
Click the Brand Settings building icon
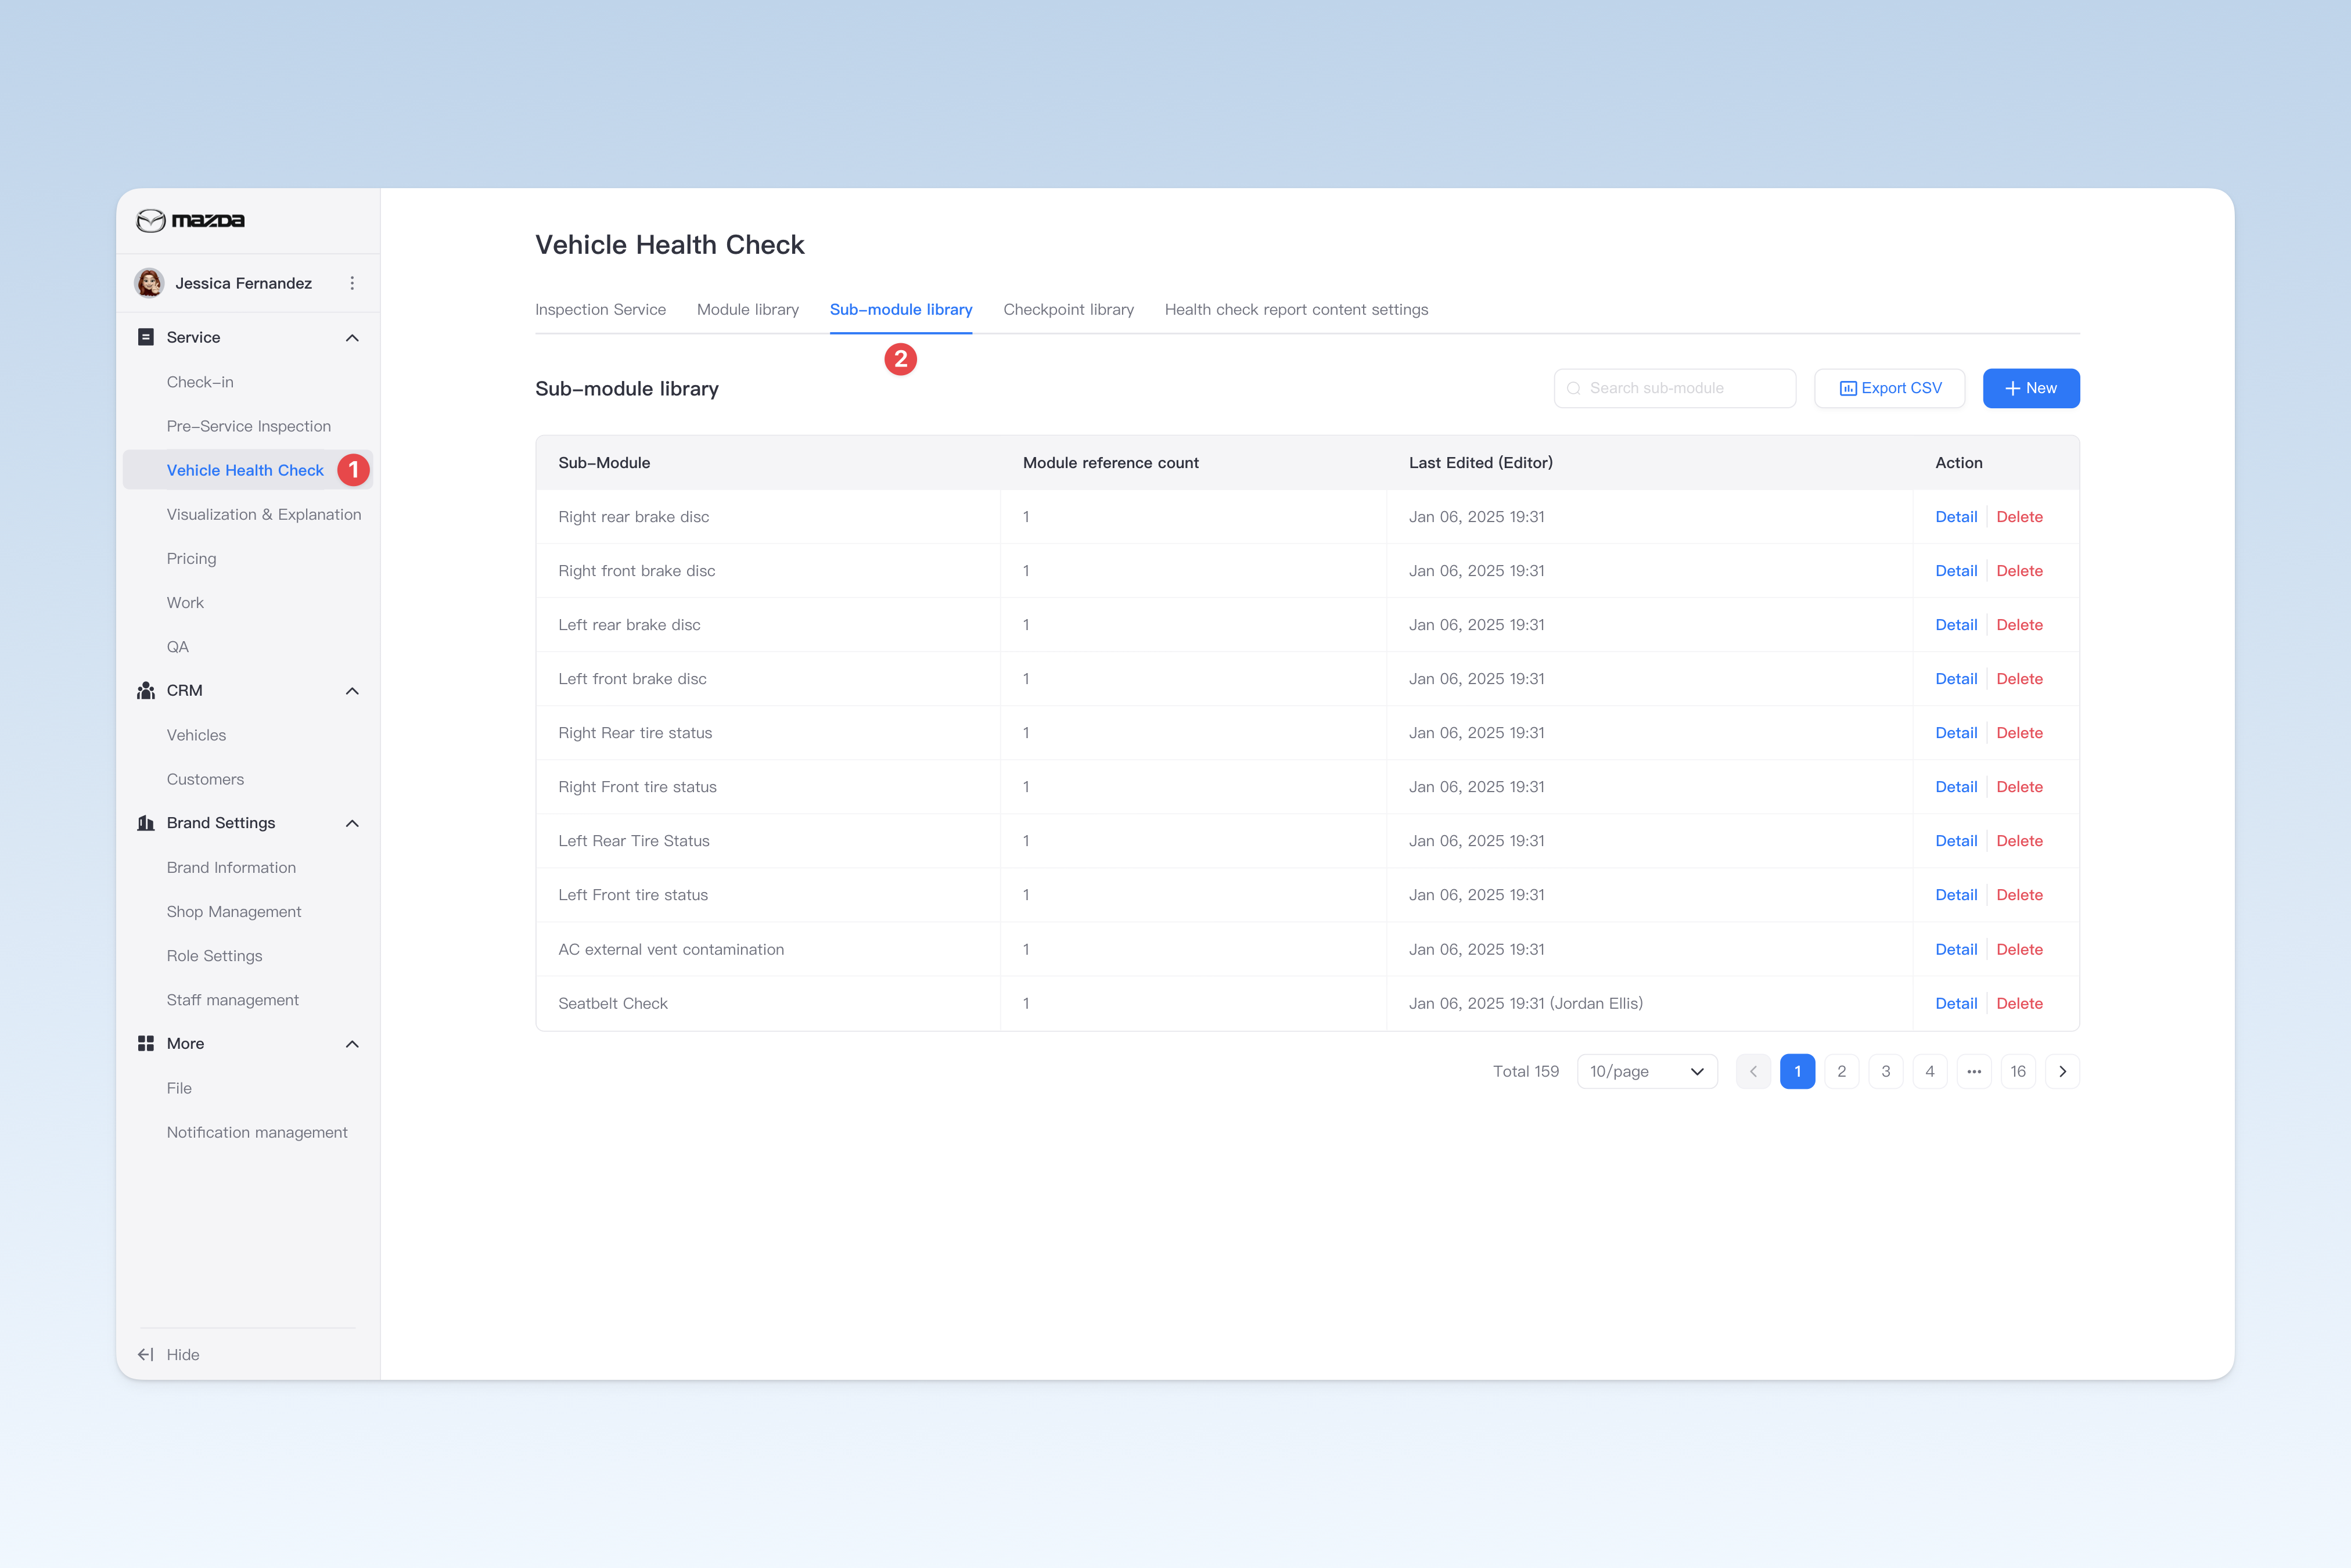(x=146, y=823)
